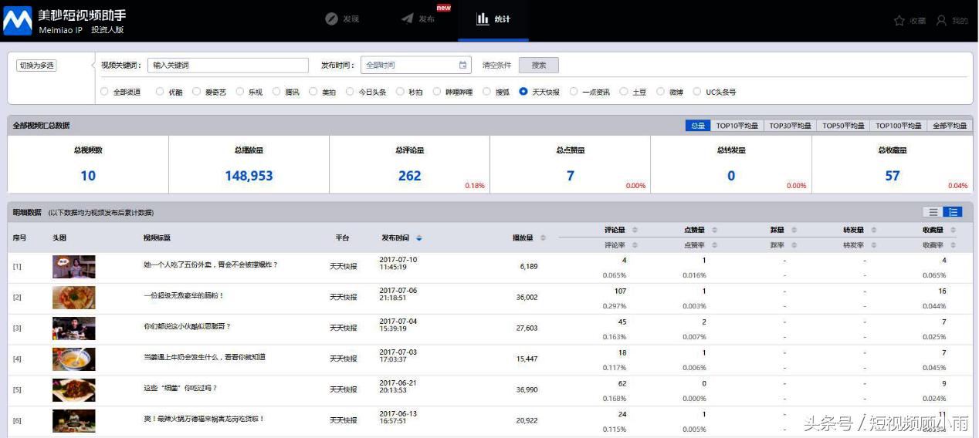Sort by 收藏量 arrows icon

click(953, 230)
